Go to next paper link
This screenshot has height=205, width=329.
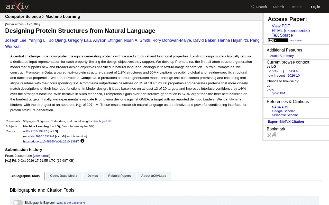click(x=293, y=71)
